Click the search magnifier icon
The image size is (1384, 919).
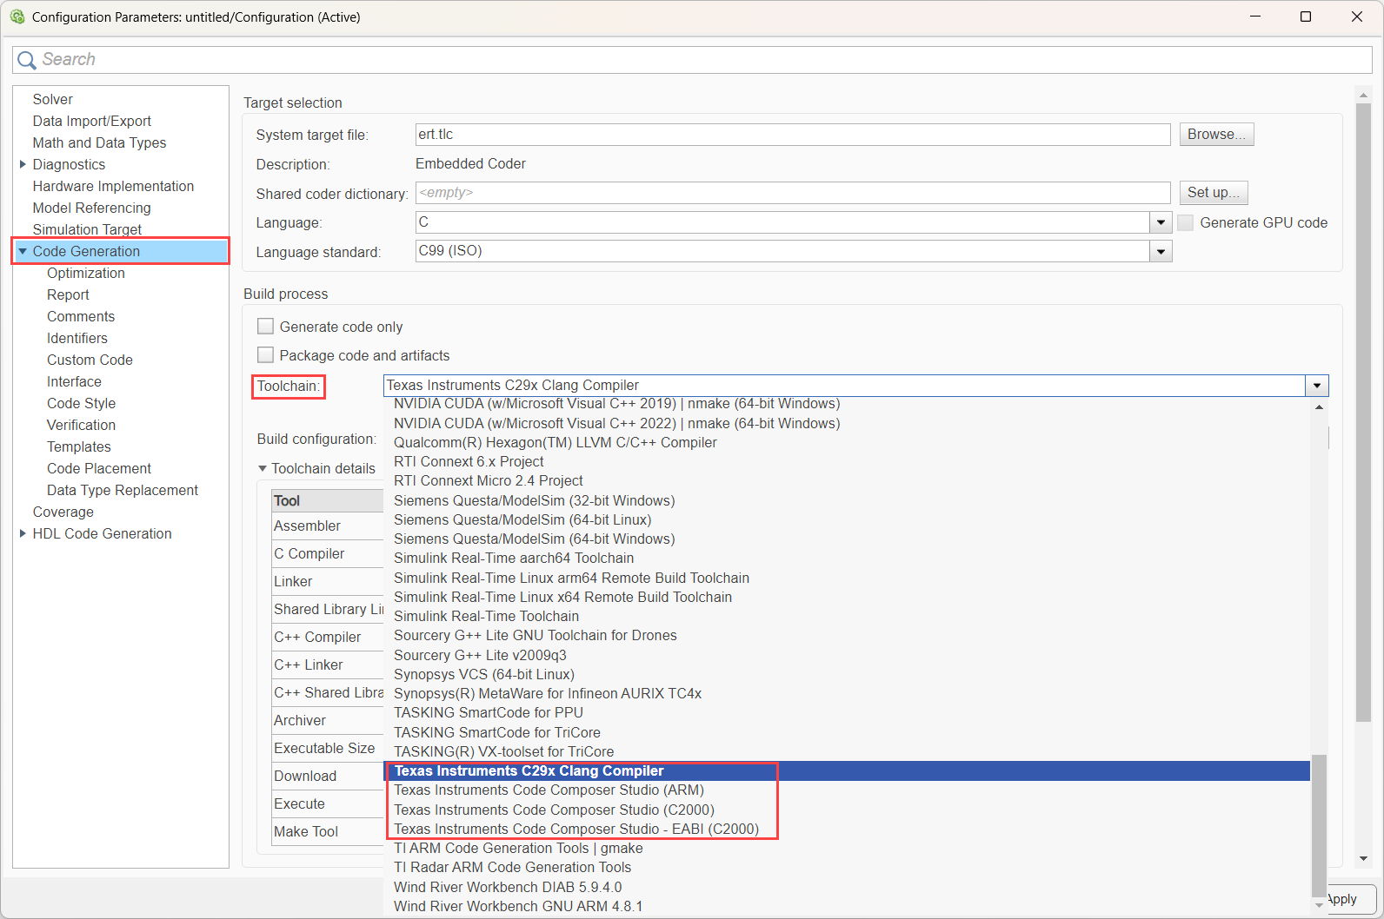[27, 60]
